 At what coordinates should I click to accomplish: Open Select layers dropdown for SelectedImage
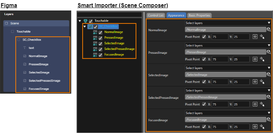pos(228,68)
